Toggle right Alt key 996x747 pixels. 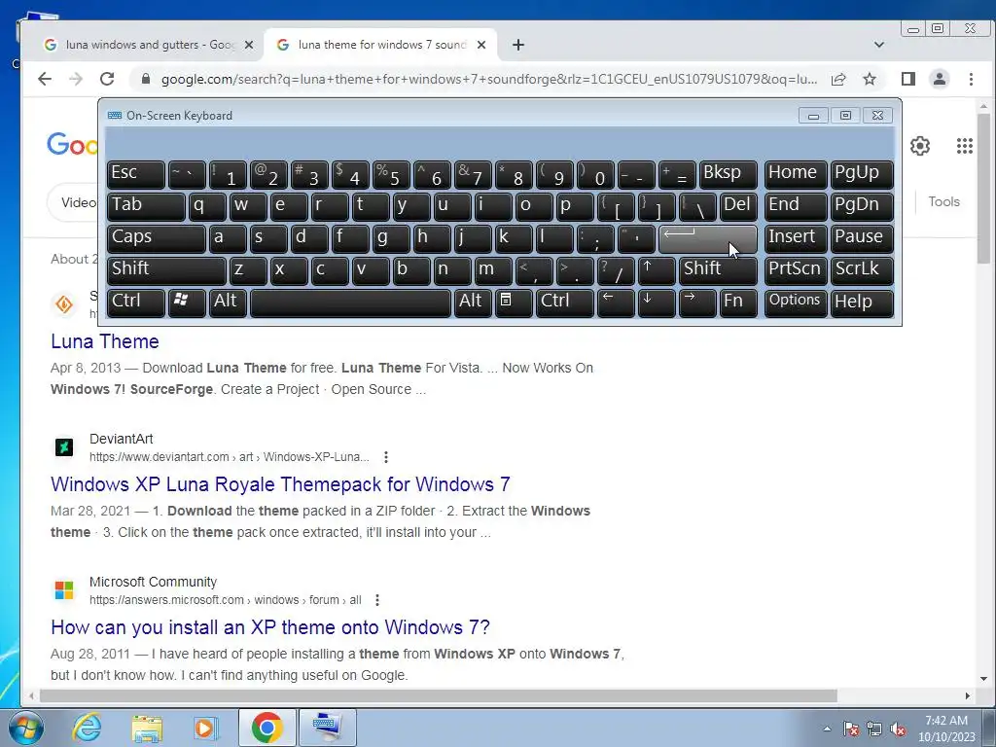(473, 302)
